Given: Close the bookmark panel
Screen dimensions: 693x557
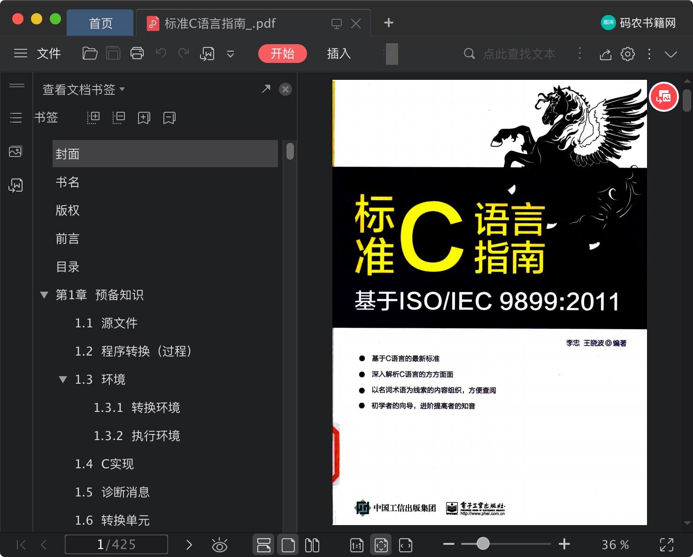Looking at the screenshot, I should tap(285, 89).
